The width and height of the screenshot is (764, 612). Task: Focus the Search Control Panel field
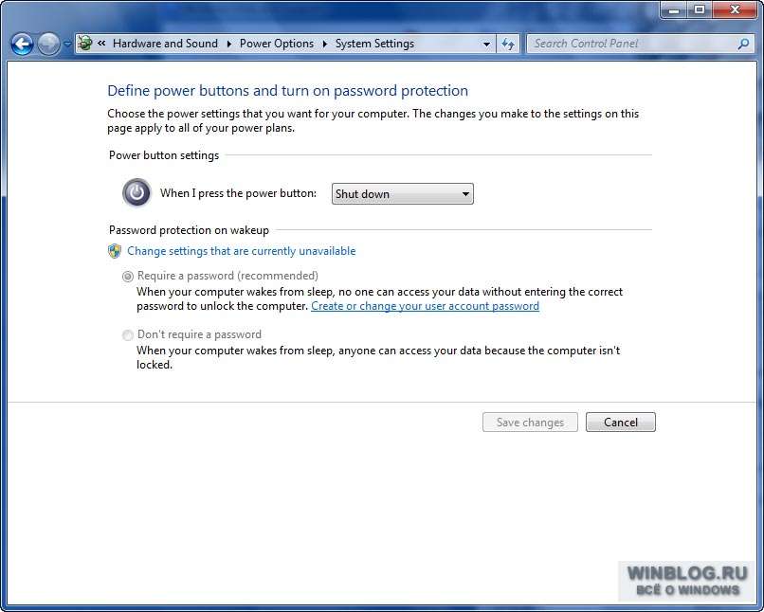pyautogui.click(x=639, y=44)
